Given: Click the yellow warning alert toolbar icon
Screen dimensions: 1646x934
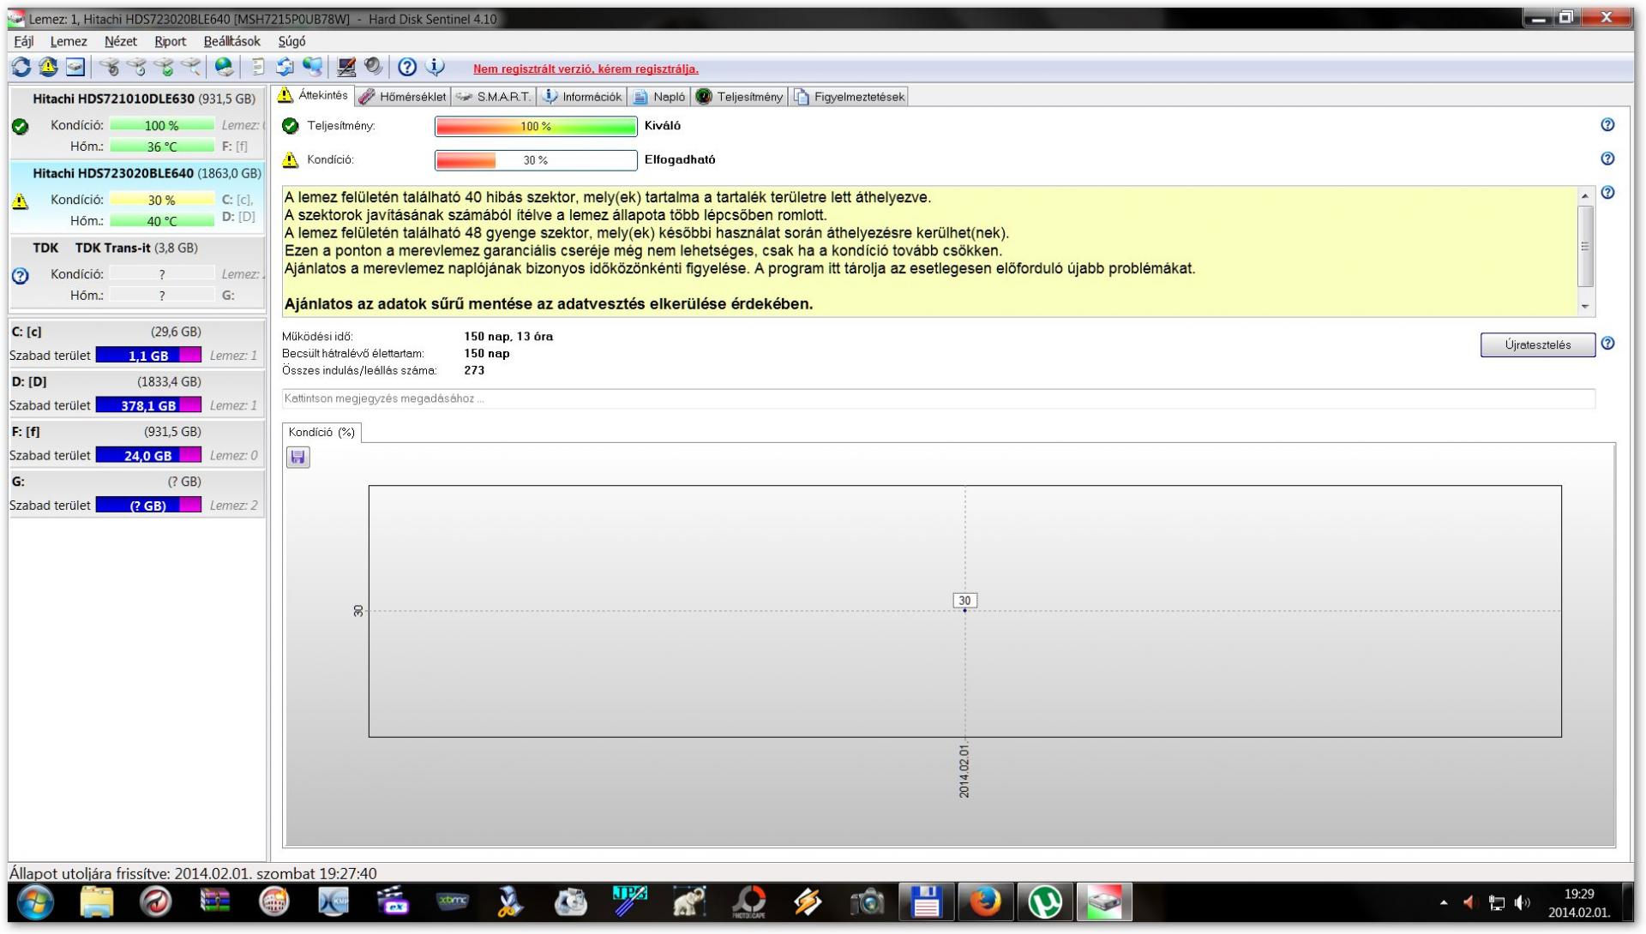Looking at the screenshot, I should [x=48, y=67].
